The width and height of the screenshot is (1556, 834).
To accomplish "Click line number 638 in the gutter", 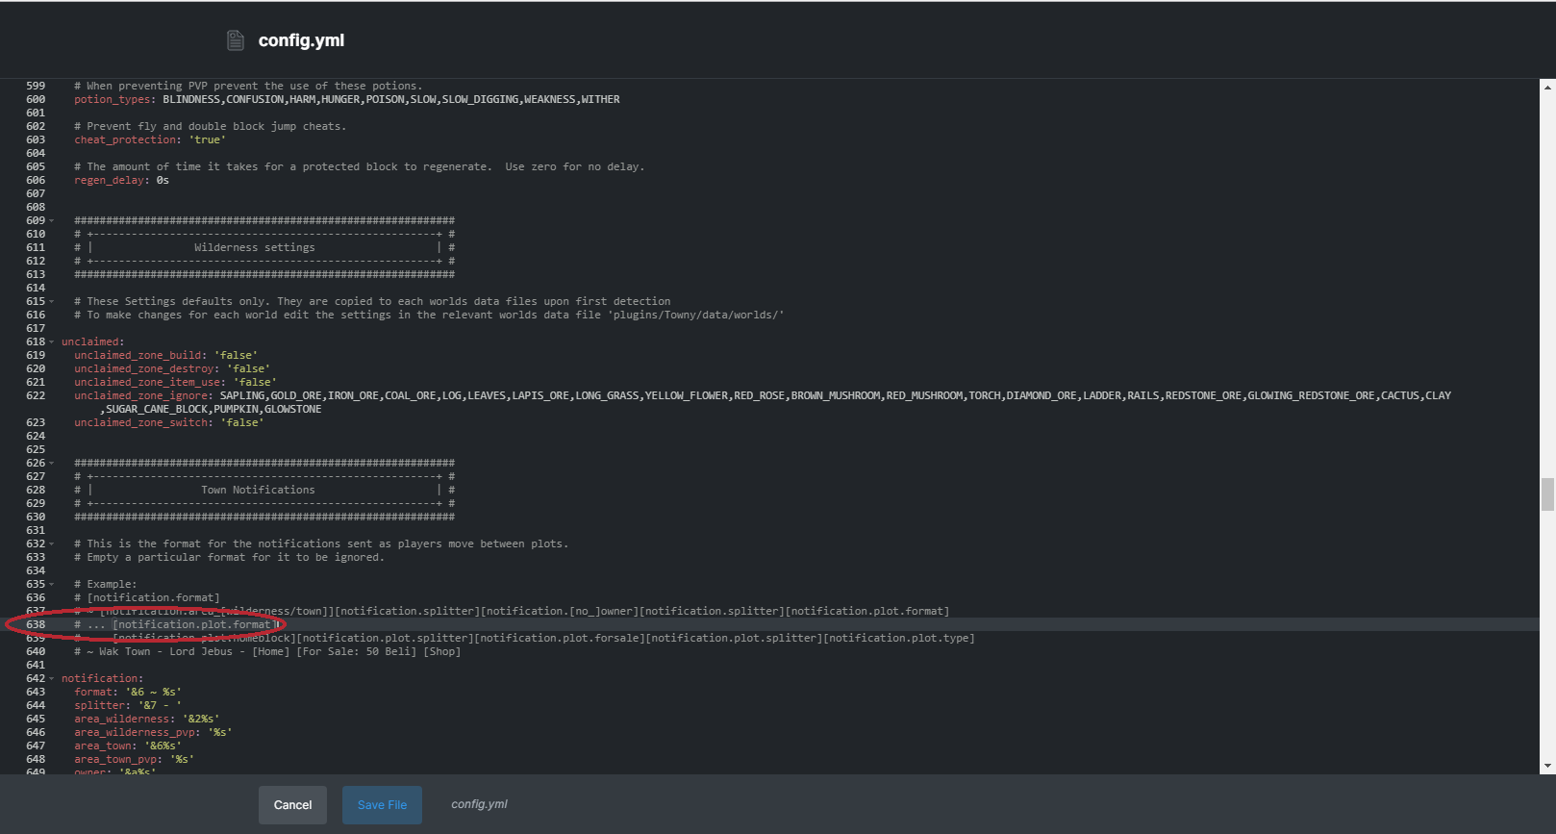I will tap(36, 625).
